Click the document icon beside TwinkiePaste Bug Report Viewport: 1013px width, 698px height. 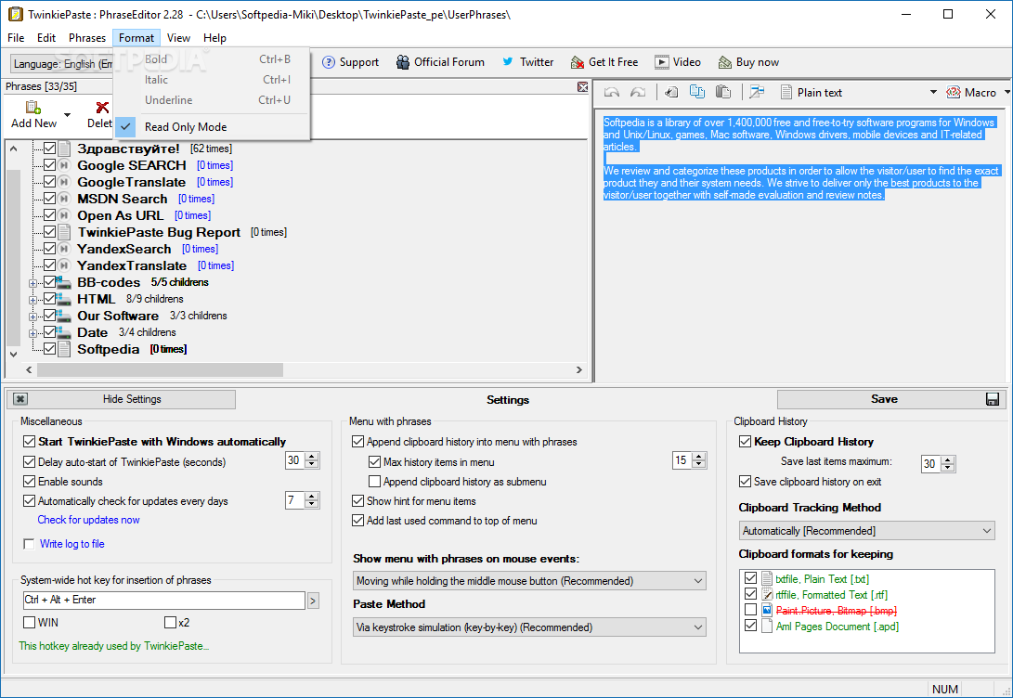64,232
